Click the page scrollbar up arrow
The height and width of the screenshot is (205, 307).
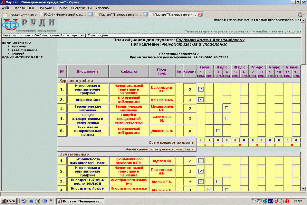[303, 20]
